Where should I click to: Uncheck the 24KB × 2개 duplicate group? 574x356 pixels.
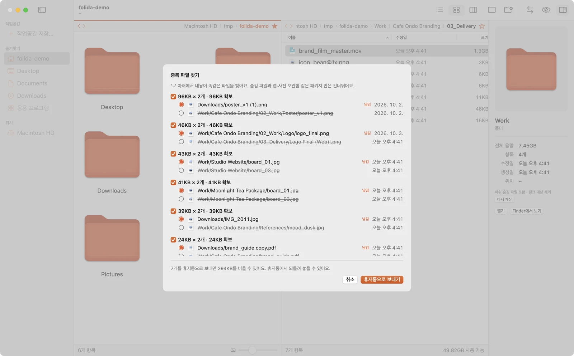pyautogui.click(x=173, y=240)
